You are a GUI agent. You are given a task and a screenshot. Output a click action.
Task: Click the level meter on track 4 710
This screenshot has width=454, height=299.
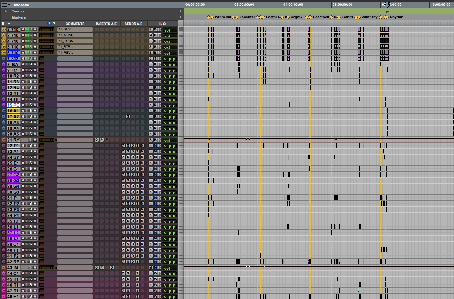[x=46, y=41]
